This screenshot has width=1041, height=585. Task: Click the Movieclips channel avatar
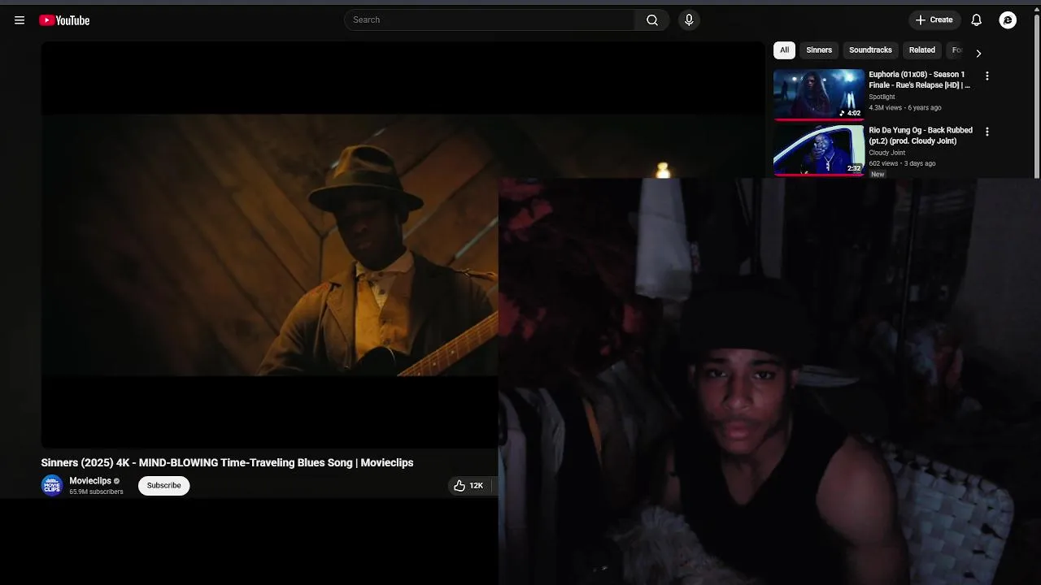coord(52,485)
